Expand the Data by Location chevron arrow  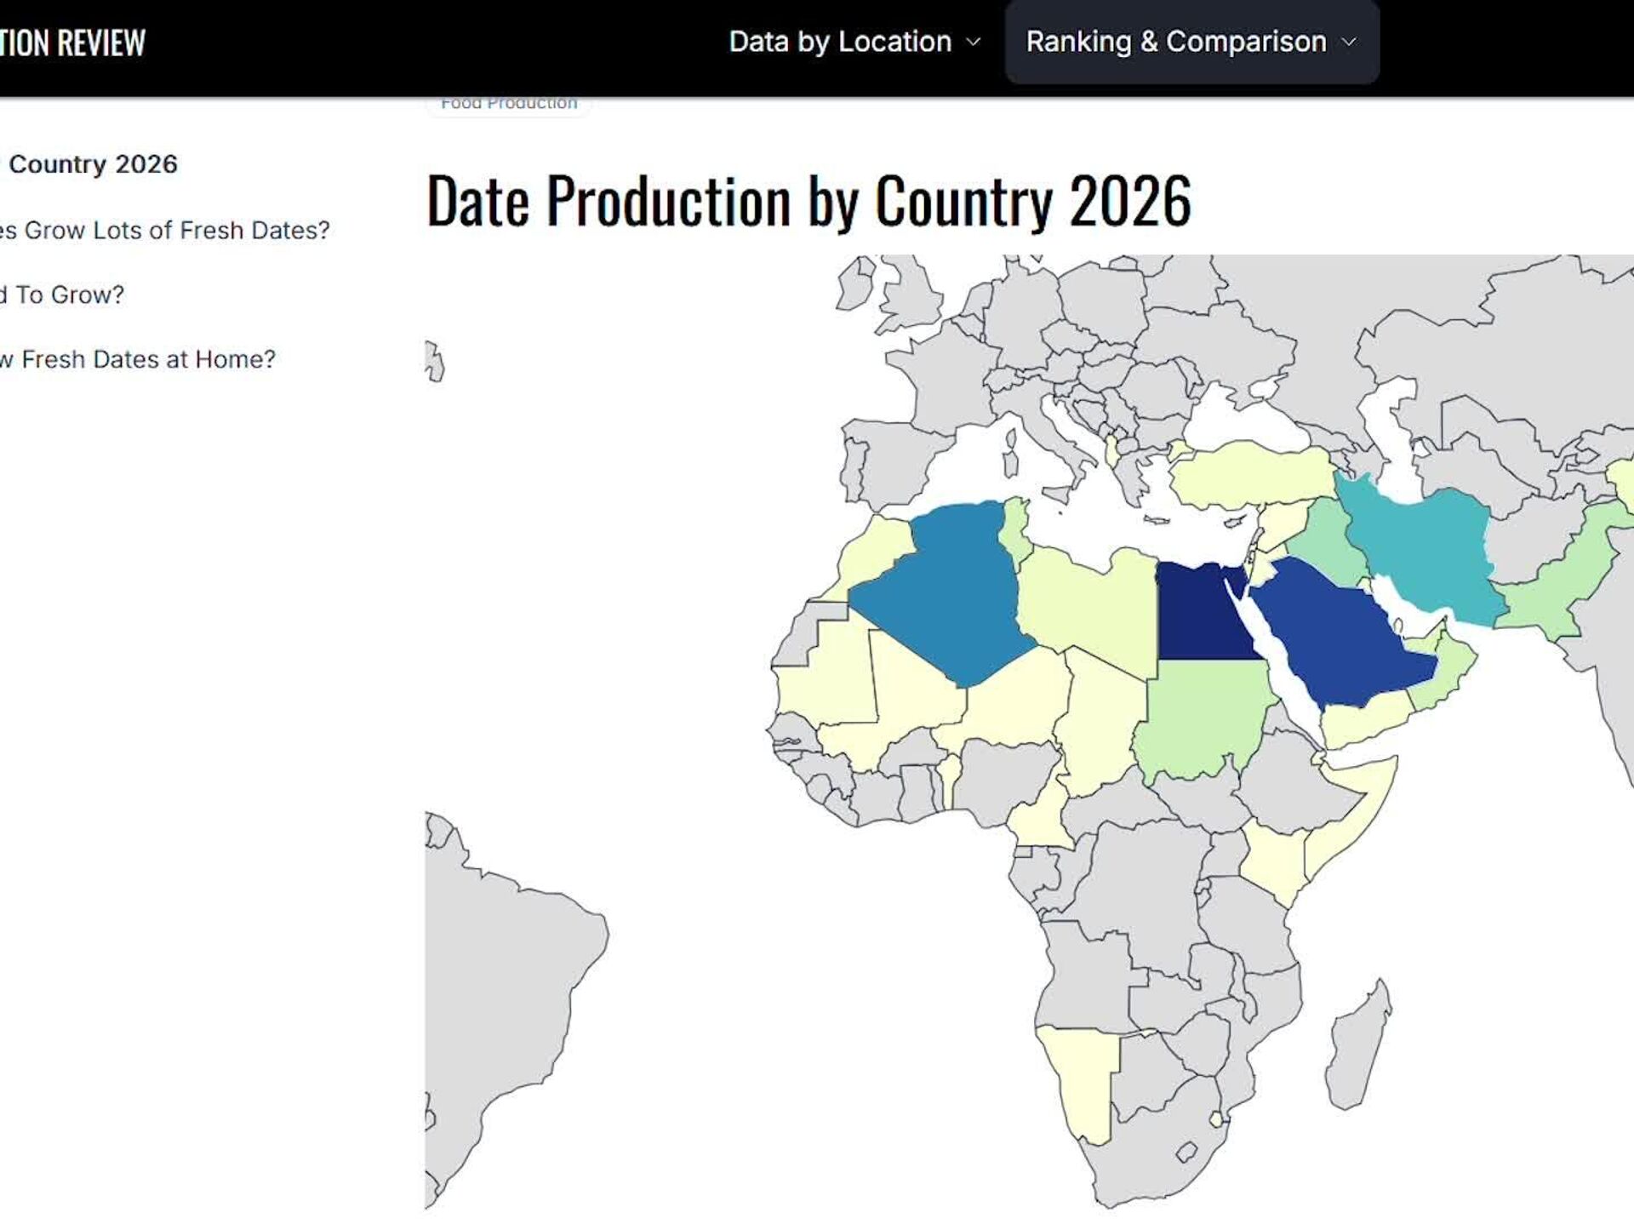tap(974, 42)
